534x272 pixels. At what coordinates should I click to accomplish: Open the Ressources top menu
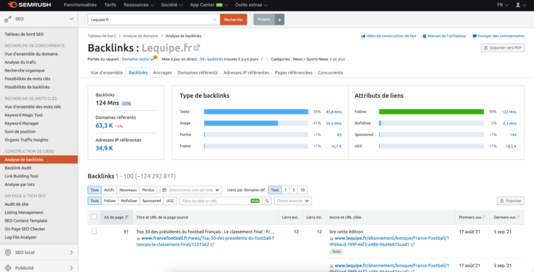click(139, 5)
